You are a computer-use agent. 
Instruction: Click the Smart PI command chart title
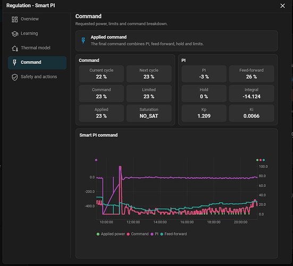pyautogui.click(x=98, y=135)
